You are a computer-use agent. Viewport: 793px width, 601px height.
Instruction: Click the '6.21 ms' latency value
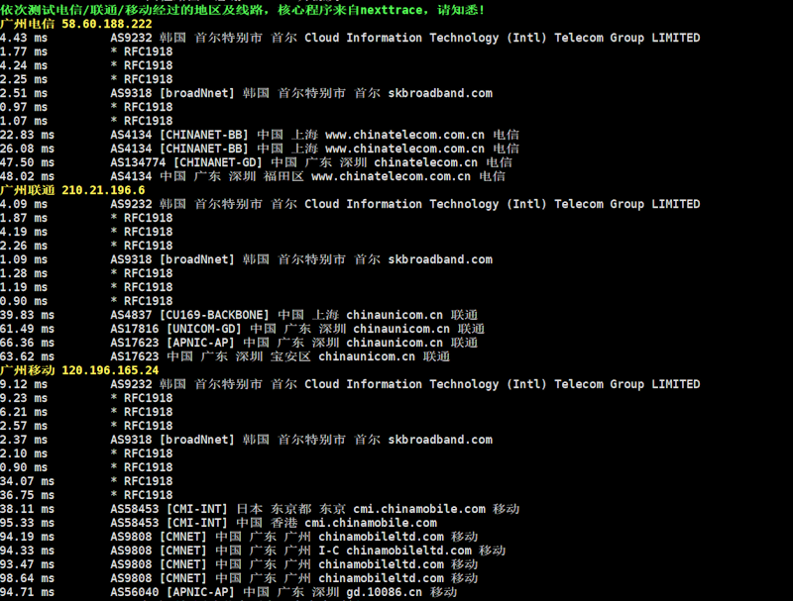pyautogui.click(x=24, y=412)
